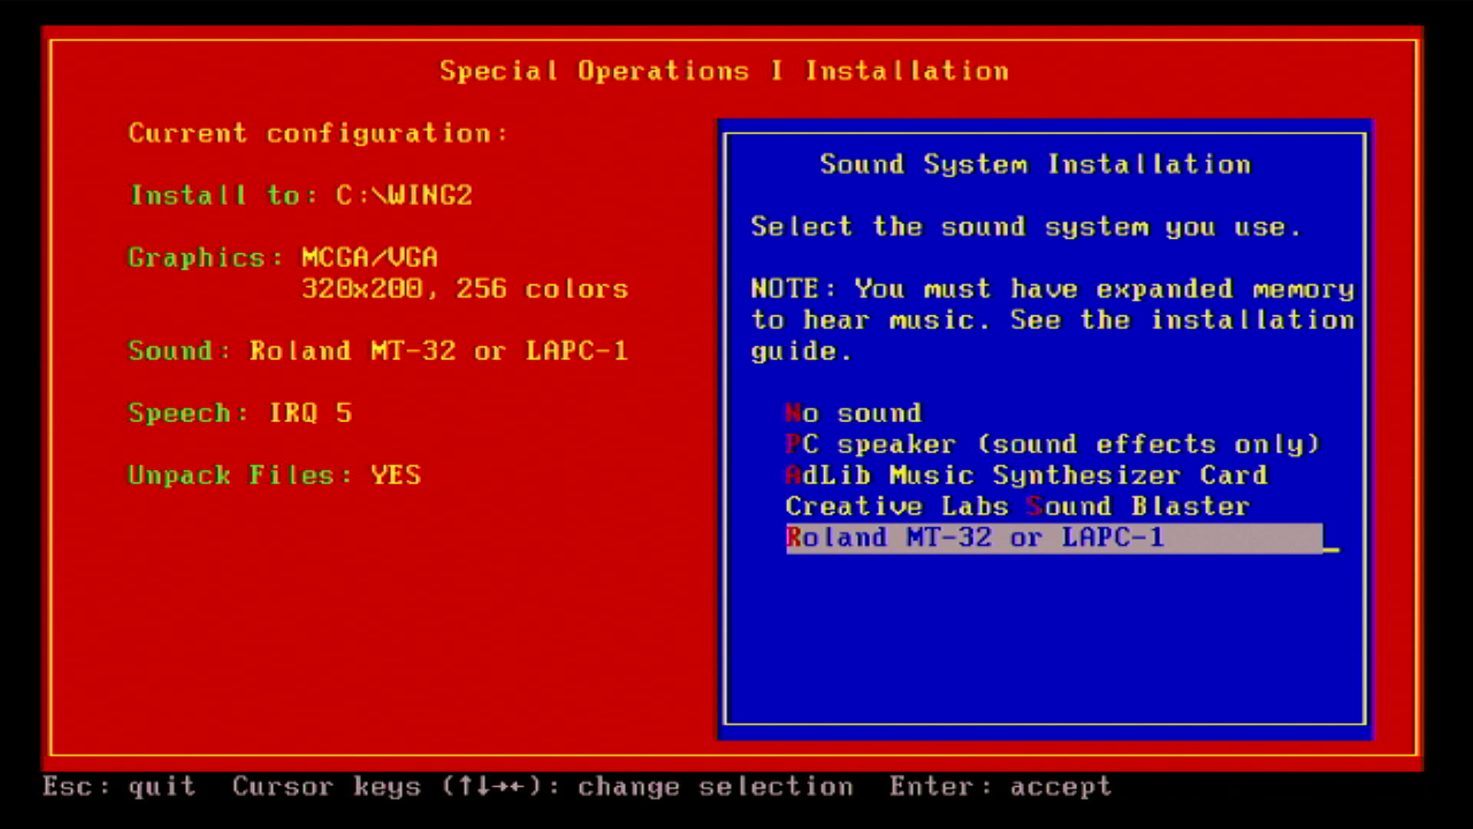The height and width of the screenshot is (829, 1473).
Task: Click the Sound System Installation title
Action: click(1035, 164)
